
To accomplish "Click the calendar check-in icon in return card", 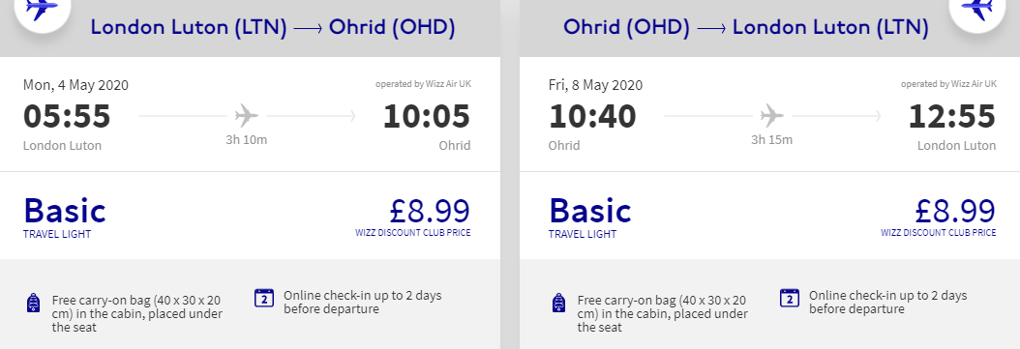I will click(789, 298).
